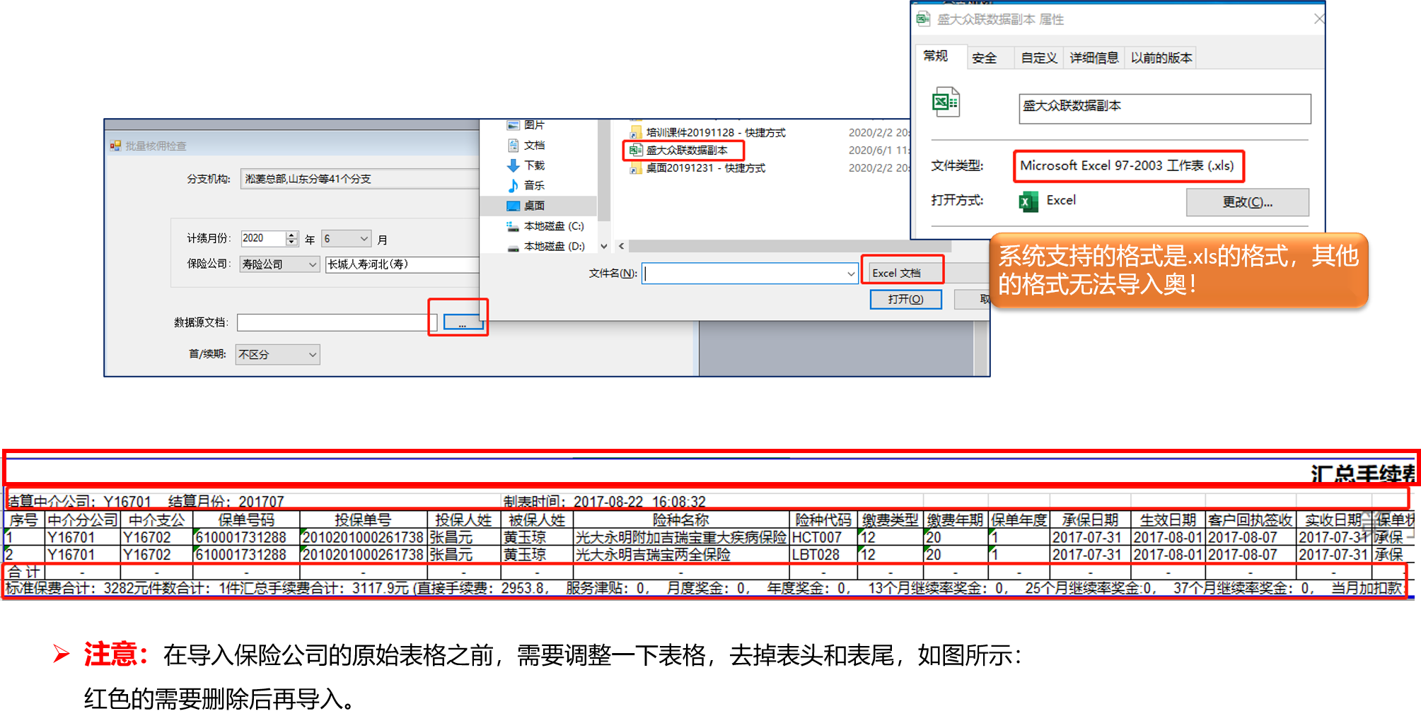The image size is (1421, 728).
Task: Expand the 首/续期 dropdown showing 不区分
Action: pyautogui.click(x=312, y=355)
